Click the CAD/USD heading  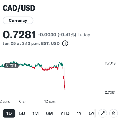19,8
